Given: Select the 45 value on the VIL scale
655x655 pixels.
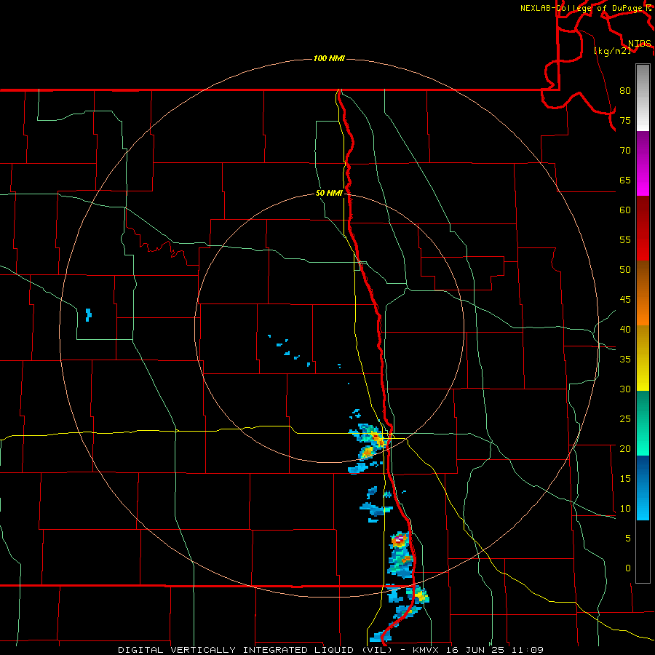Looking at the screenshot, I should point(625,300).
